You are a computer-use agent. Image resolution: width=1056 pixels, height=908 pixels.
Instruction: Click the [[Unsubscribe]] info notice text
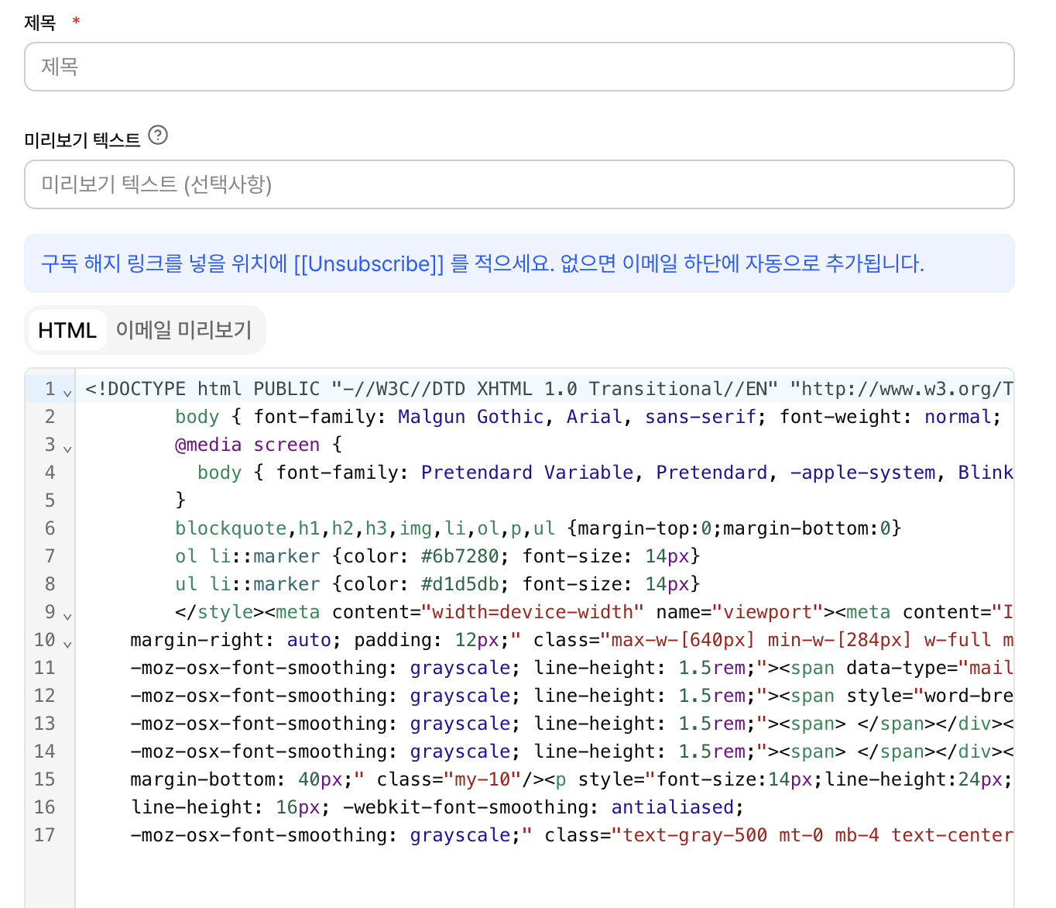tap(482, 263)
